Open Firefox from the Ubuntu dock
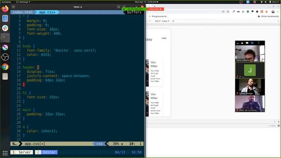 5,9
